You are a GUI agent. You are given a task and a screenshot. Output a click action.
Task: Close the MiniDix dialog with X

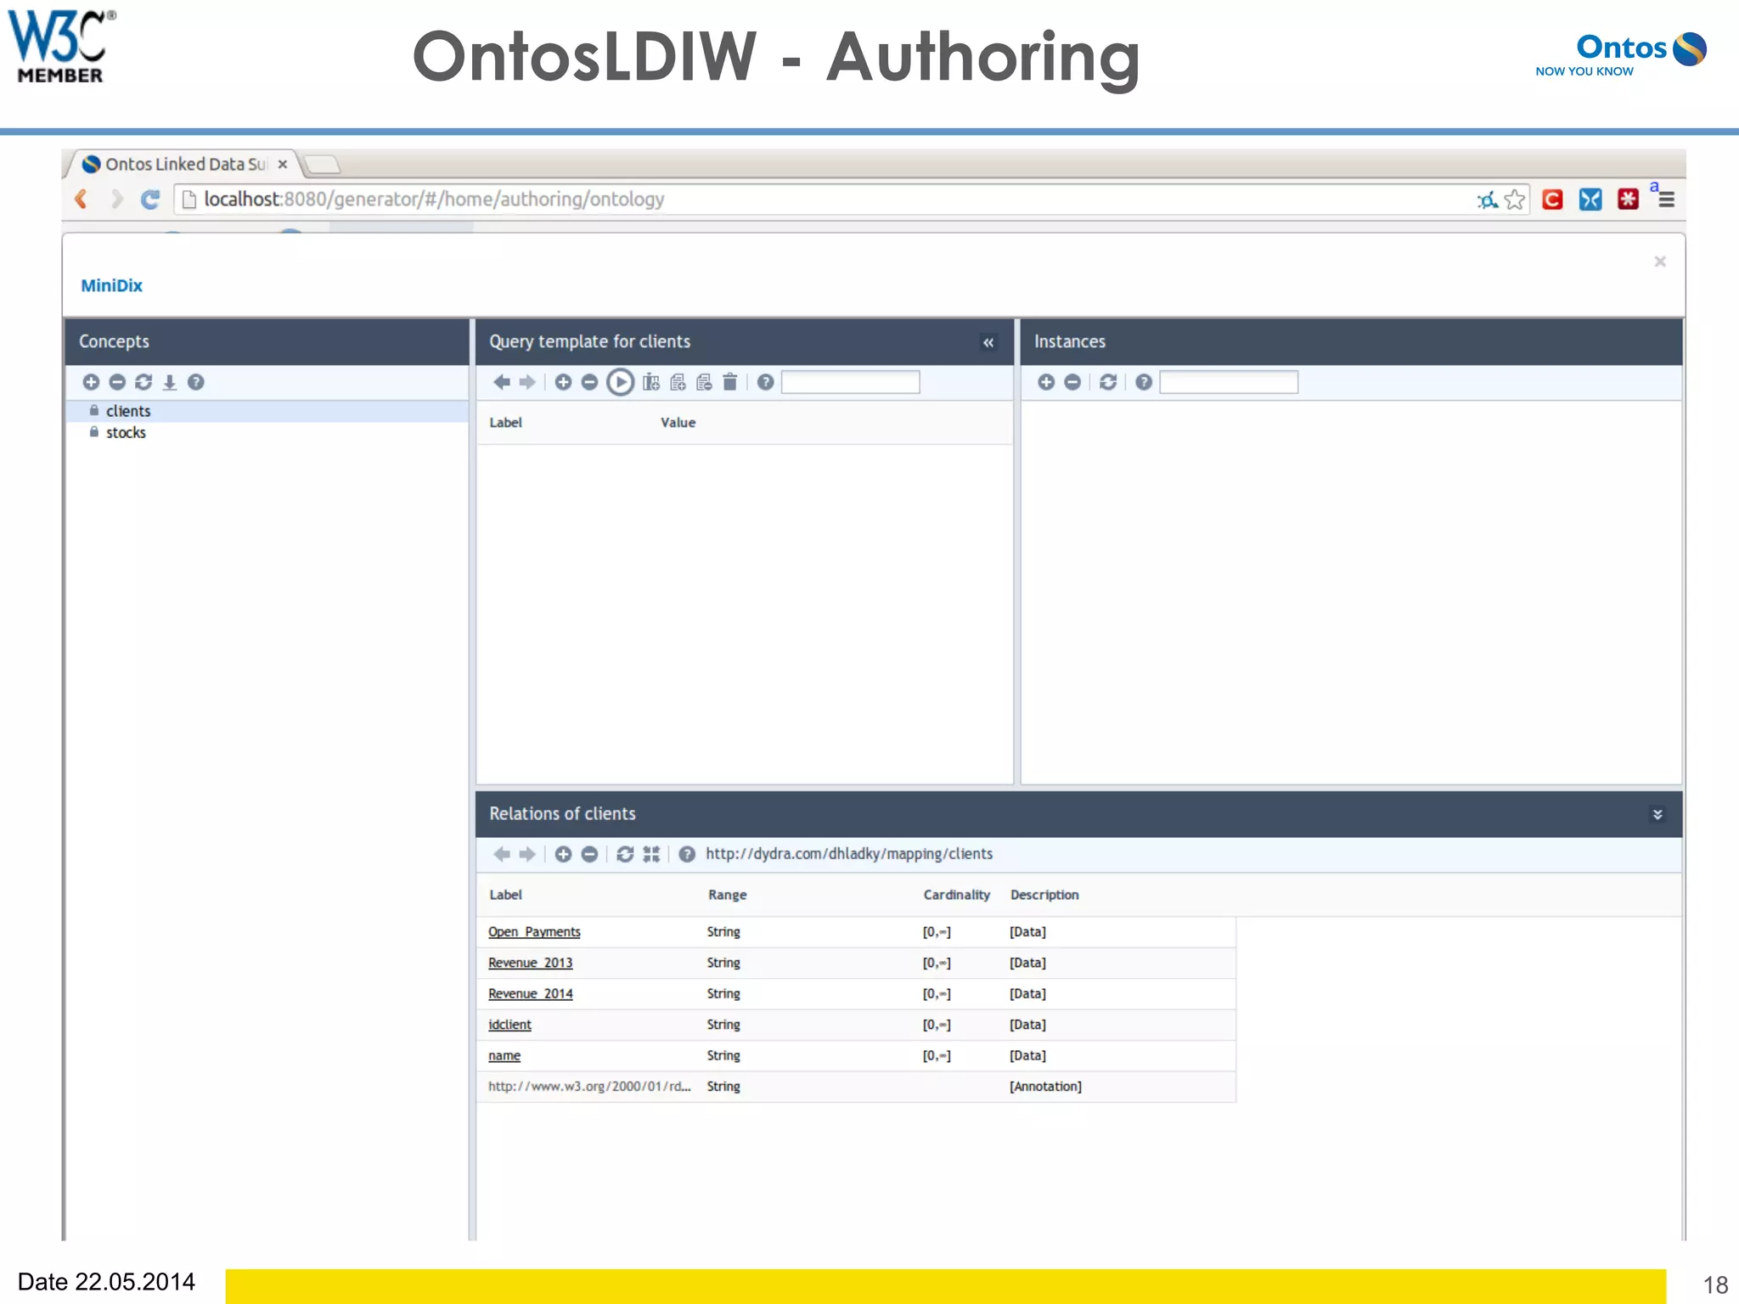(1660, 261)
